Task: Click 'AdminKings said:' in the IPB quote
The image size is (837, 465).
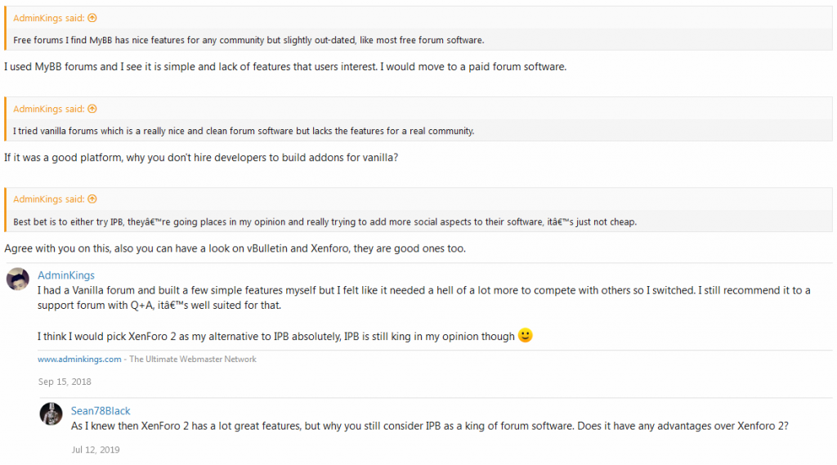Action: [x=48, y=199]
